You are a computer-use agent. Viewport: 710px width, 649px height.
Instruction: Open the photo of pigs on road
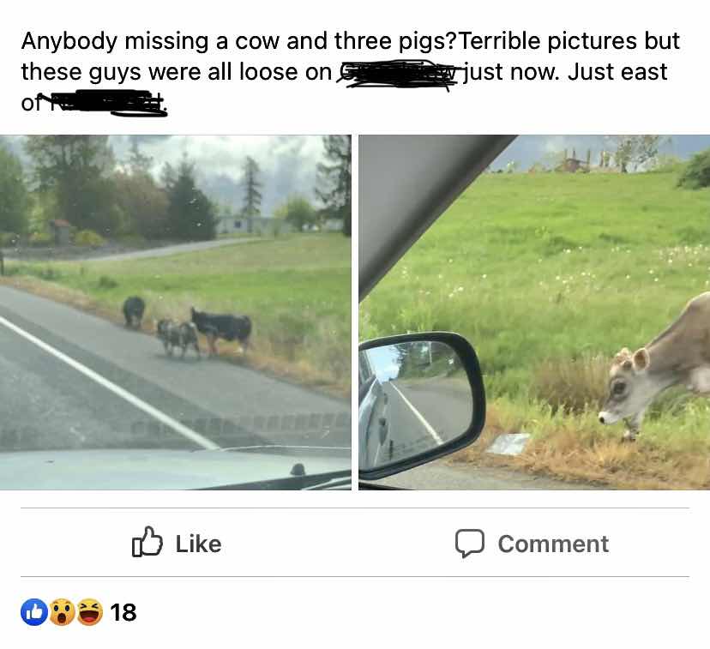[x=175, y=312]
